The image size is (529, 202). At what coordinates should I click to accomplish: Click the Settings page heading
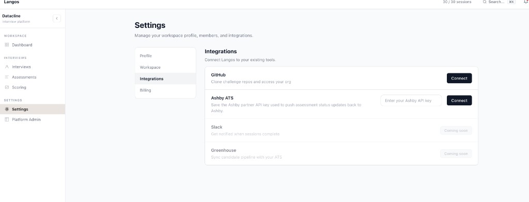pyautogui.click(x=150, y=25)
